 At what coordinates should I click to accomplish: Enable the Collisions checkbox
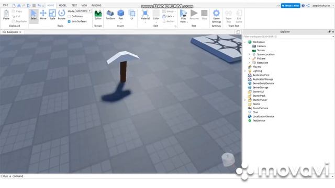[69, 16]
